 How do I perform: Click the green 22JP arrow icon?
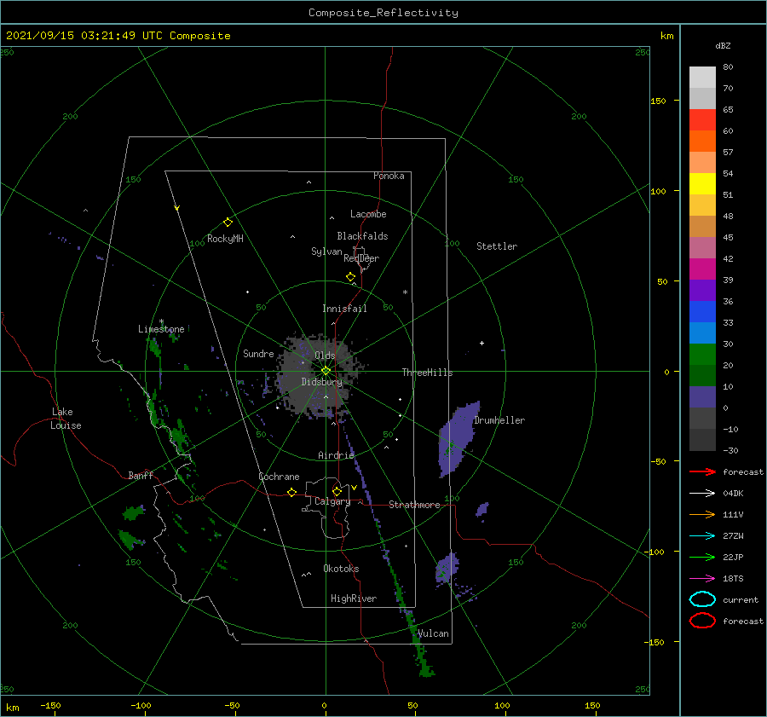click(x=702, y=557)
